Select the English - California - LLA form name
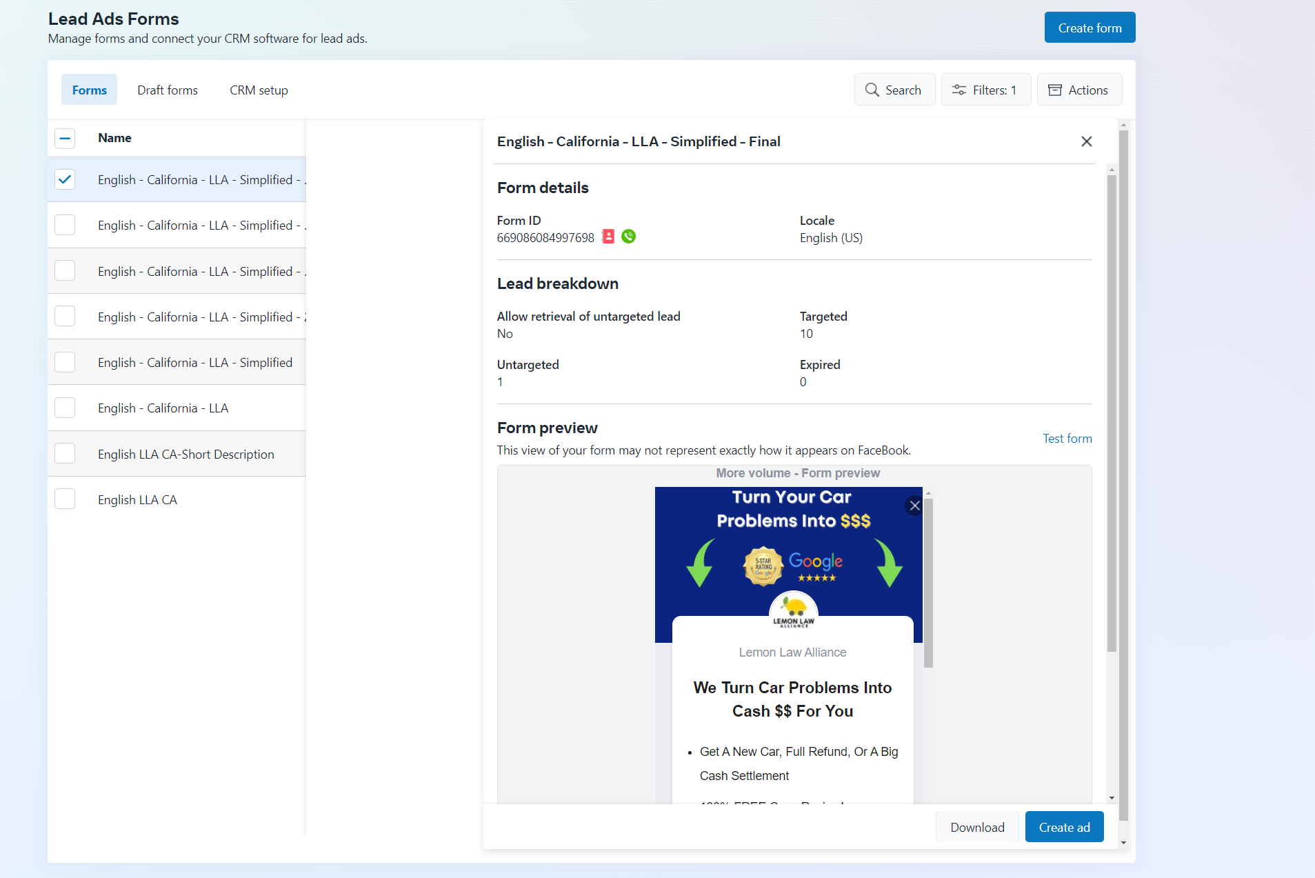Viewport: 1315px width, 878px height. pyautogui.click(x=163, y=408)
